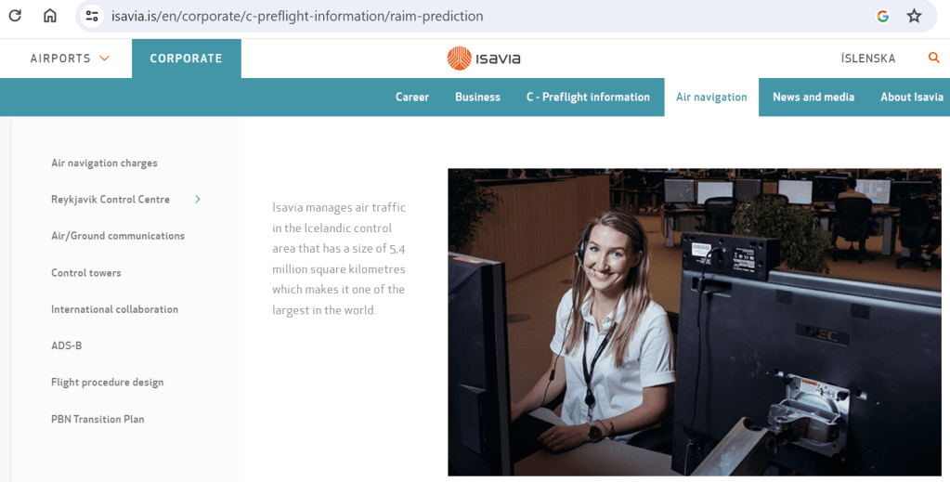Expand Reykjavik Control Centre submenu chevron
Viewport: 950px width, 482px height.
198,199
